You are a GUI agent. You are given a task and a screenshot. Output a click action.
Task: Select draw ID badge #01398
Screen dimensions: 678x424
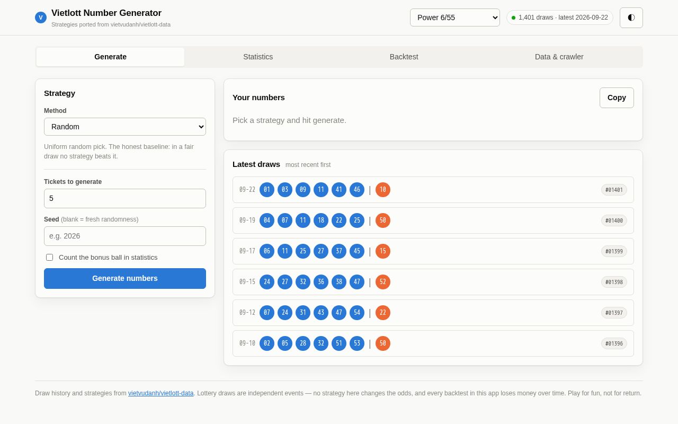pyautogui.click(x=614, y=282)
